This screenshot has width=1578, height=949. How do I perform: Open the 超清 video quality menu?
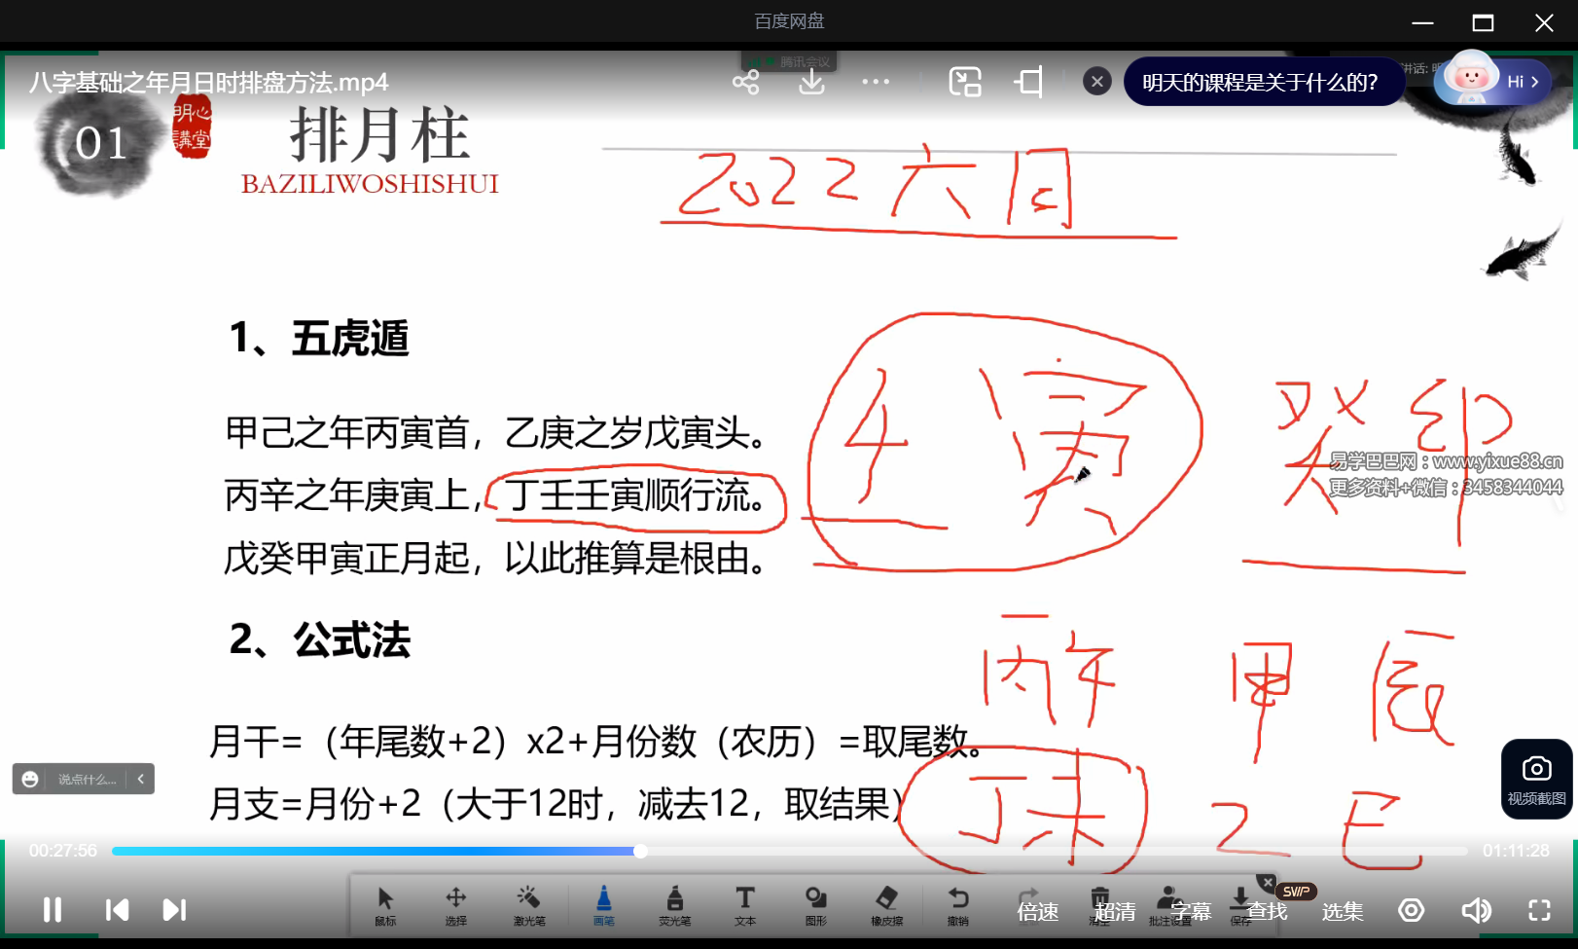click(x=1115, y=912)
